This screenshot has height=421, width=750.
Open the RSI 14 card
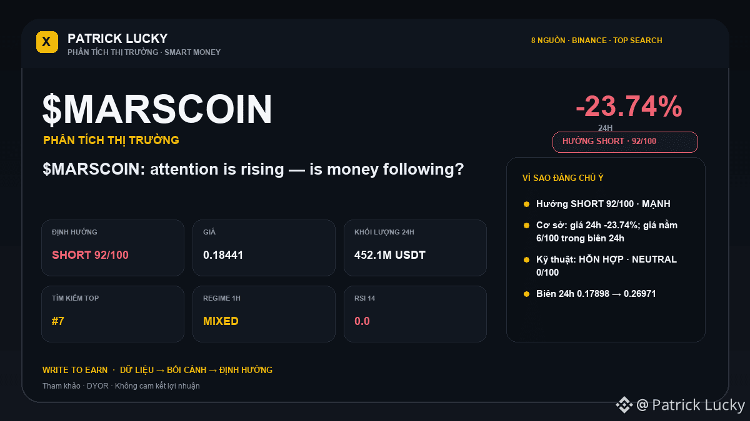coord(416,314)
